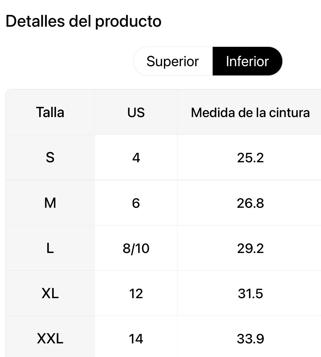Click US size 8/10 cell

pyautogui.click(x=136, y=248)
